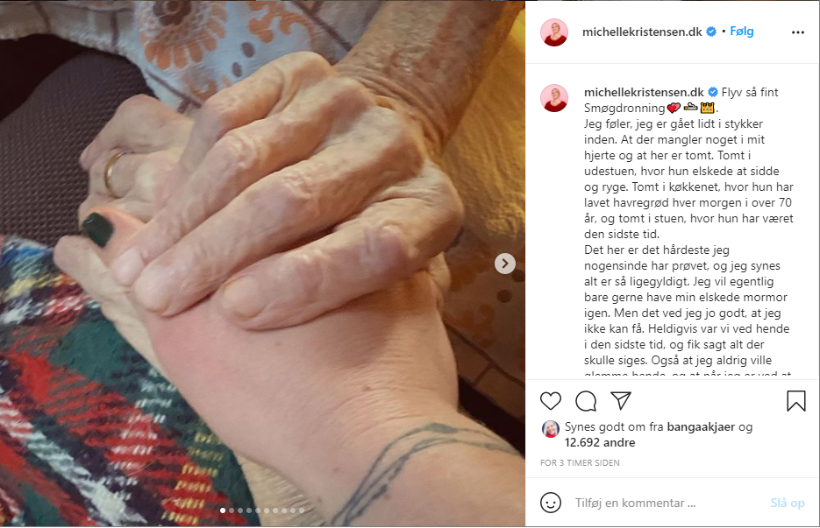This screenshot has height=528, width=820.
Task: Select the last carousel dot indicator
Action: tap(301, 510)
